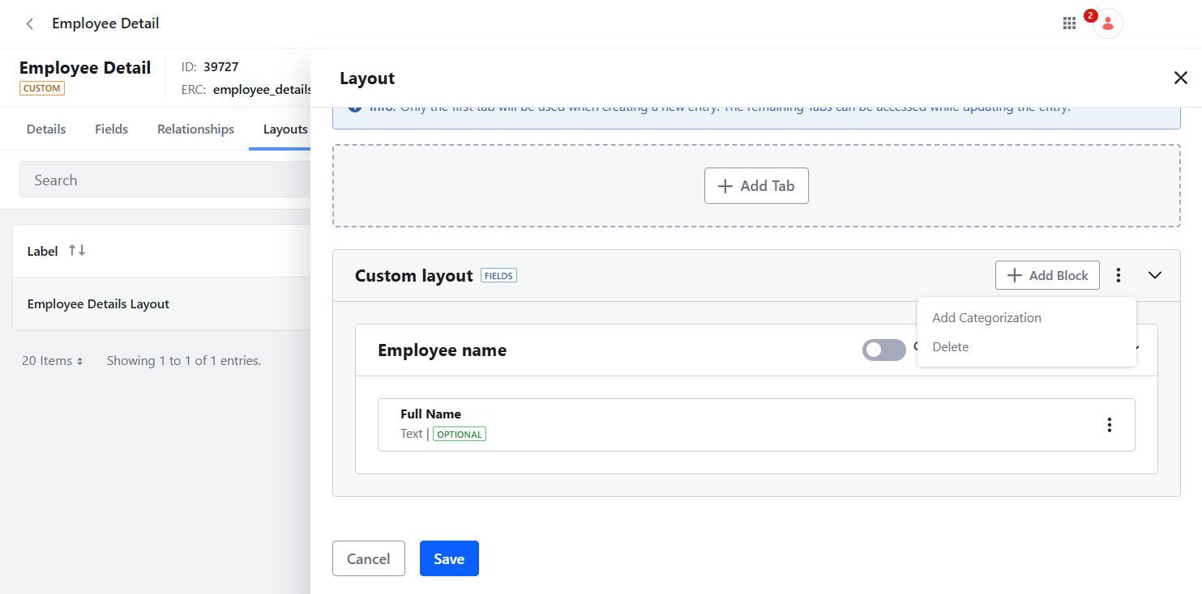Focus the Search input field
Screen dimensions: 1202x594
165,180
